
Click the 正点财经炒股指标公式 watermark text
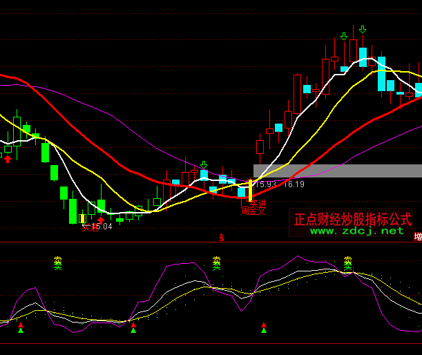(352, 220)
